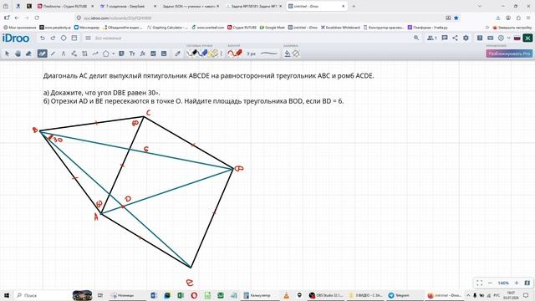Open the fill color bucket
This screenshot has width=535, height=301.
tap(288, 54)
